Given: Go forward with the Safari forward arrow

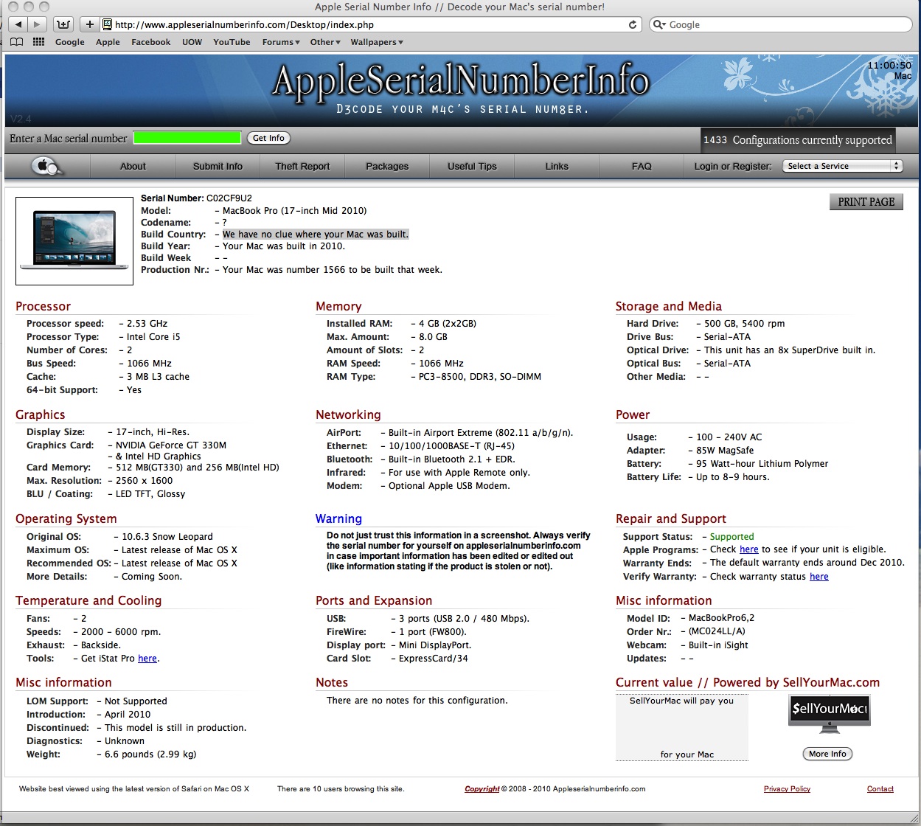Looking at the screenshot, I should [x=37, y=24].
